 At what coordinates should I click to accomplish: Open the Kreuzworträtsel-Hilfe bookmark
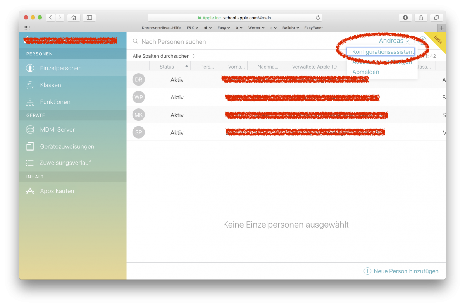click(x=162, y=28)
